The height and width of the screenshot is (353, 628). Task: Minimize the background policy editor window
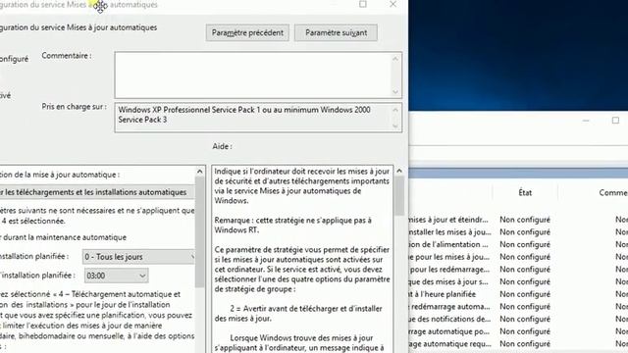point(586,121)
